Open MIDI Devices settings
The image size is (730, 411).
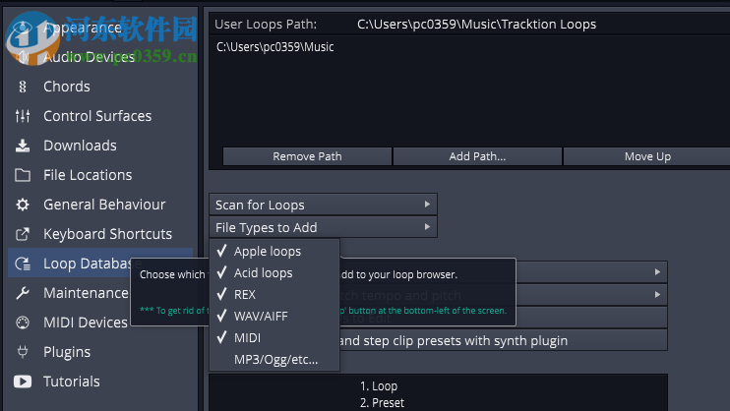86,323
